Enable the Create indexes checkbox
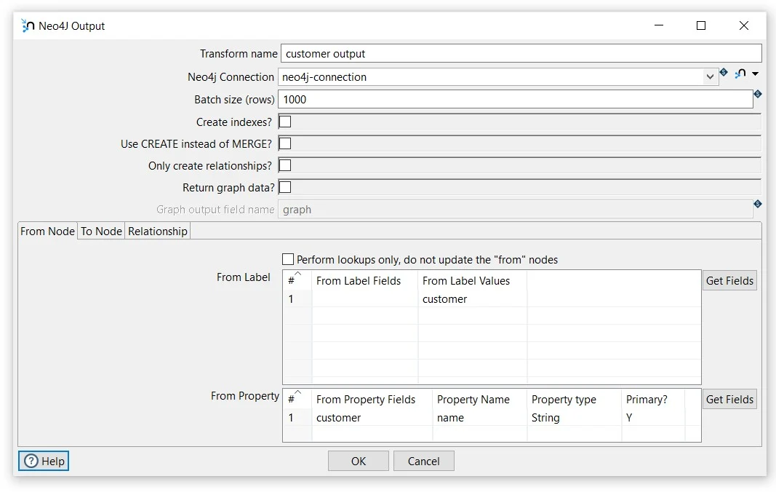Image resolution: width=776 pixels, height=495 pixels. 285,122
